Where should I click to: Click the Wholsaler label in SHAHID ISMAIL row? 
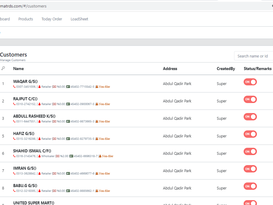48,156
